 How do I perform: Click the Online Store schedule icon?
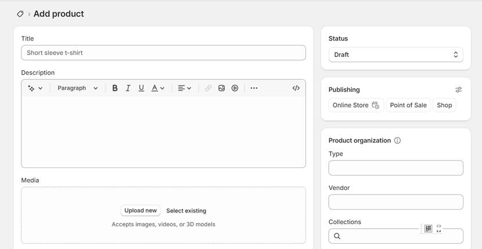click(375, 105)
